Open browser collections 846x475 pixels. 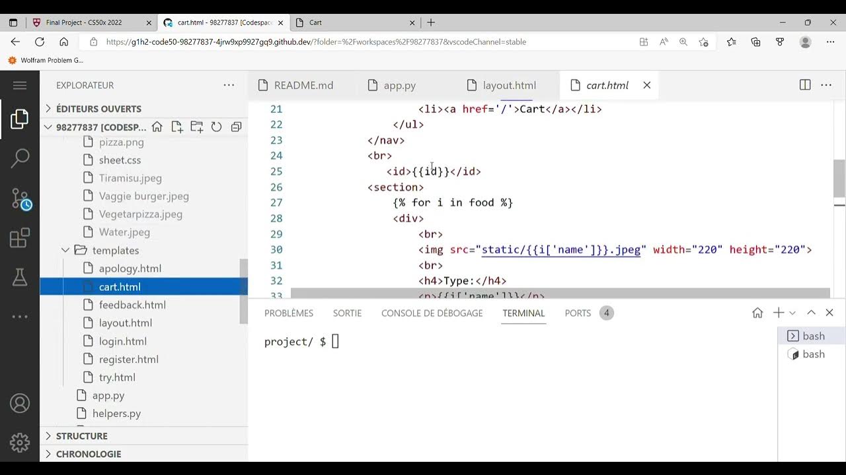coord(755,42)
